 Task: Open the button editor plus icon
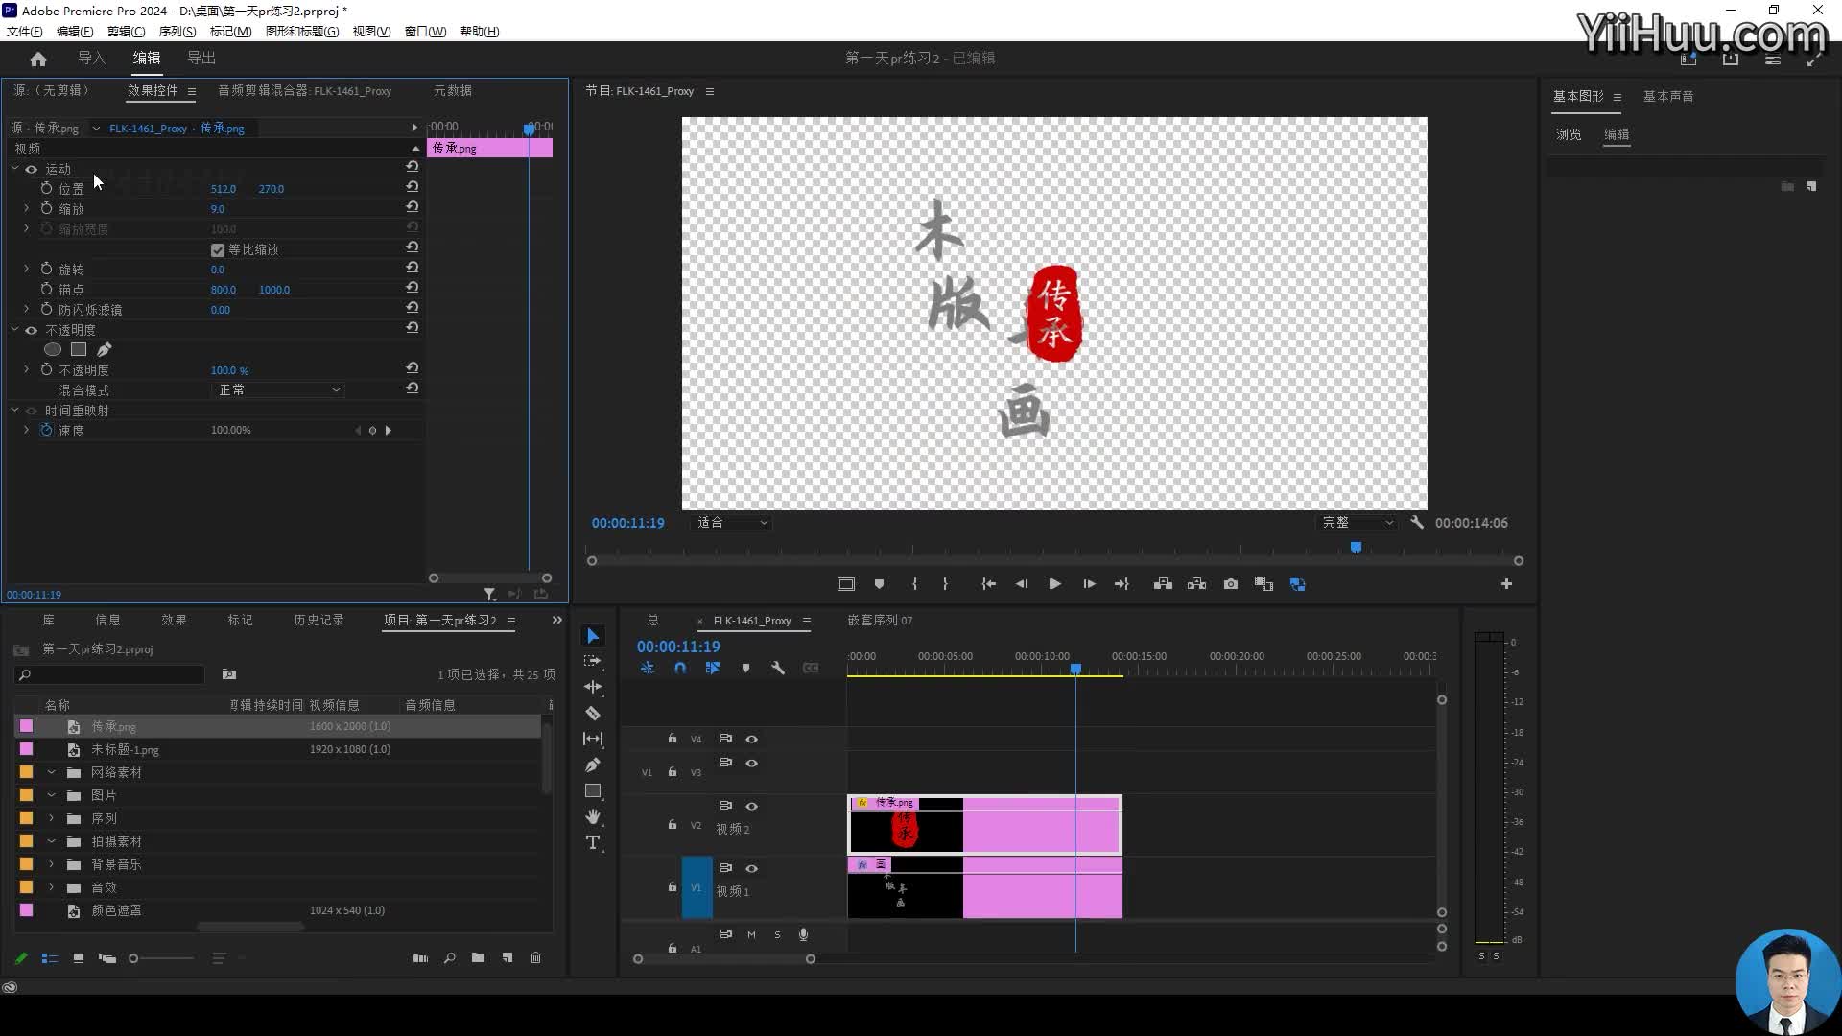point(1506,584)
